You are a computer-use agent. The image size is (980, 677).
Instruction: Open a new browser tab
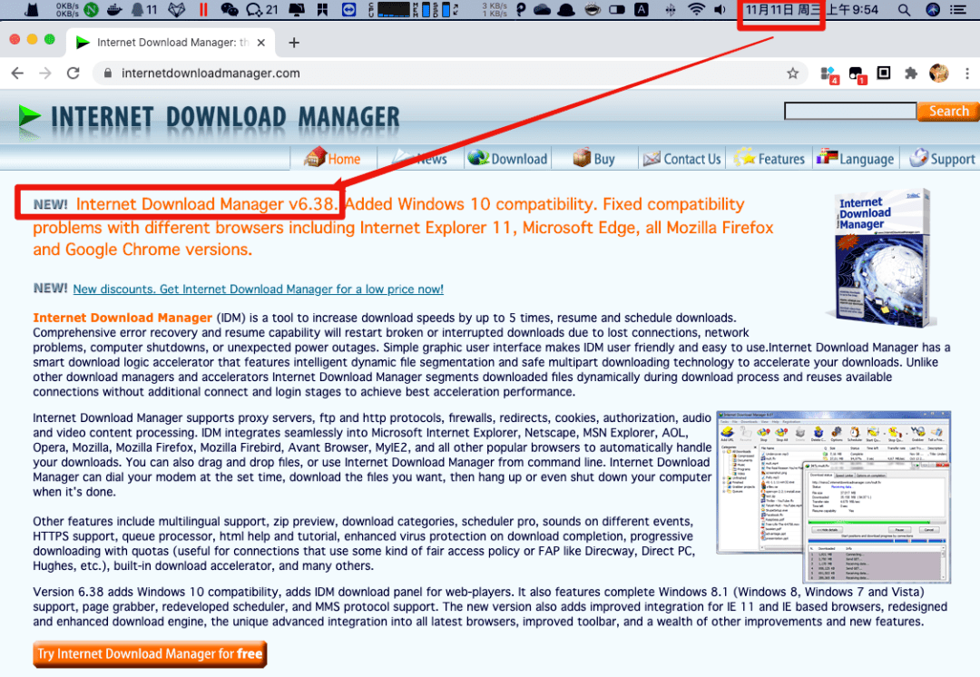[294, 43]
